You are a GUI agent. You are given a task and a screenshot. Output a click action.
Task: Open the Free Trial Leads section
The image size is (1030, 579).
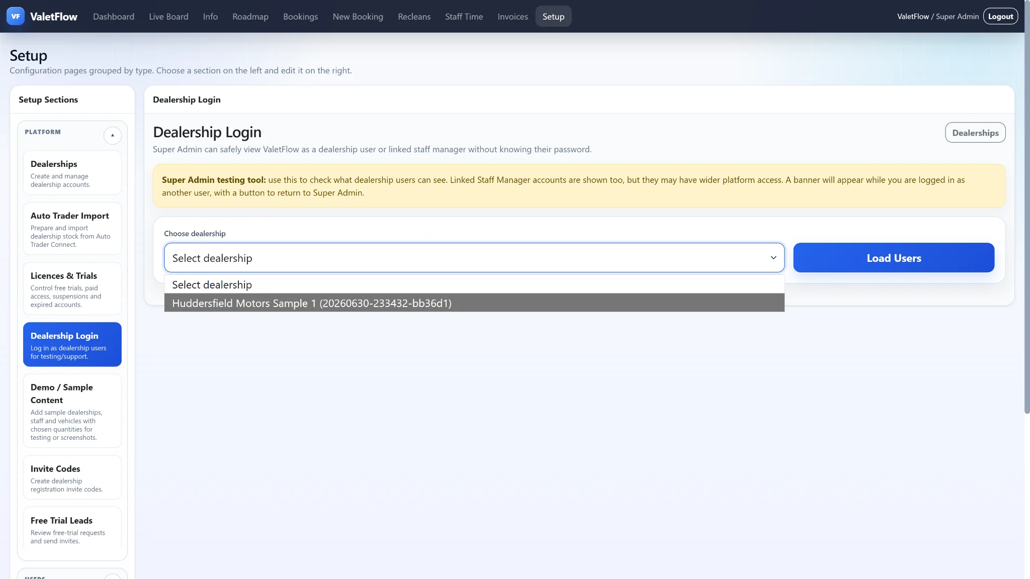72,529
